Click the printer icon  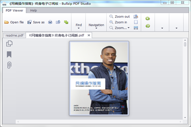(x=50, y=22)
